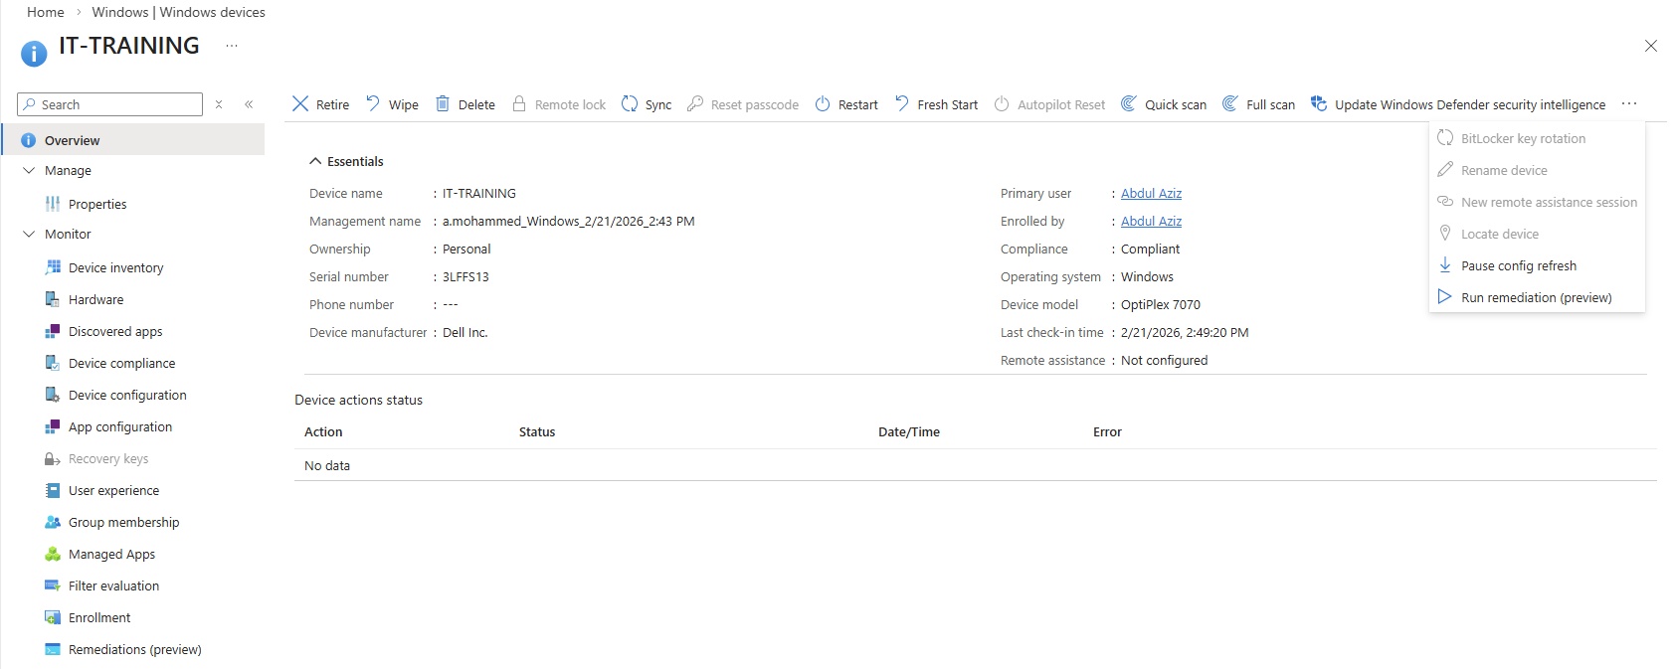The height and width of the screenshot is (669, 1675).
Task: Run a Full scan
Action: [1258, 104]
